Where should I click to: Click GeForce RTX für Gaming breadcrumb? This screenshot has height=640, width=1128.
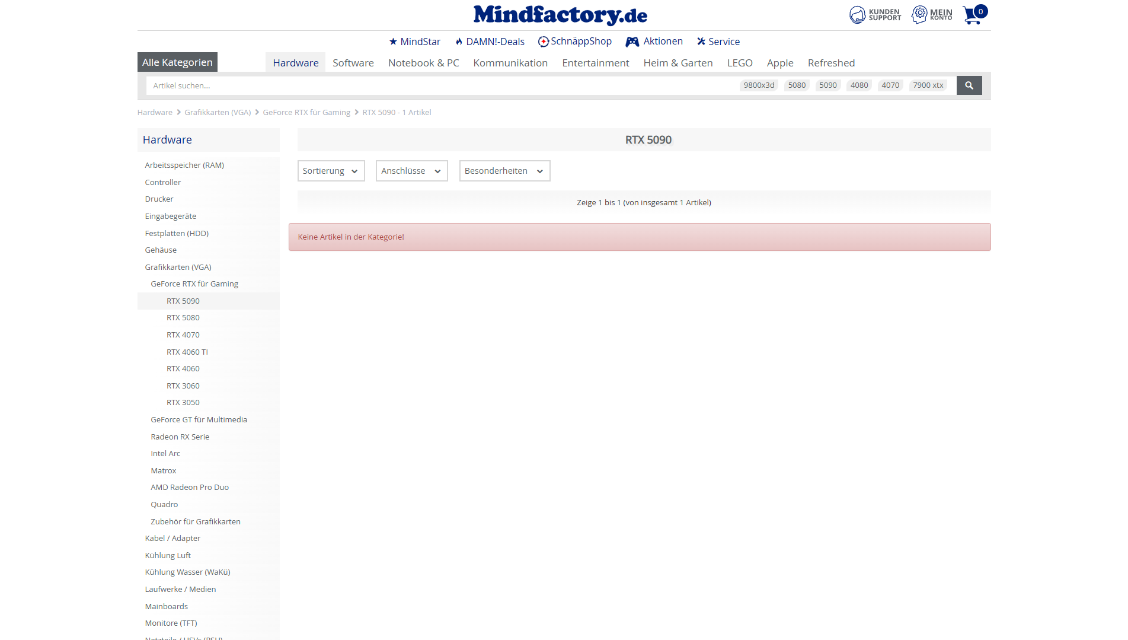[x=306, y=113]
